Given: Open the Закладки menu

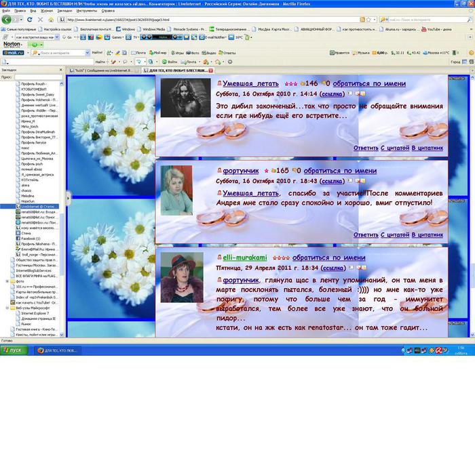Looking at the screenshot, I should 65,11.
